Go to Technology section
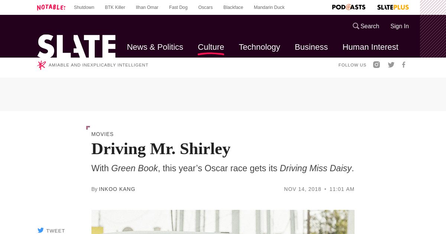This screenshot has width=446, height=234. tap(259, 47)
